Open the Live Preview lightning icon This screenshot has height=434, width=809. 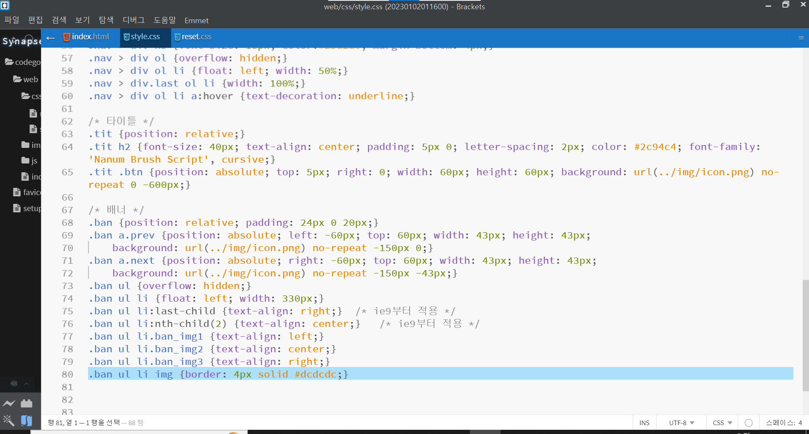pos(9,403)
